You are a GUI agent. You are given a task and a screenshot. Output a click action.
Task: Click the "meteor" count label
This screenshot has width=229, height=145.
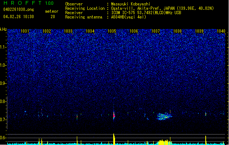[52, 11]
